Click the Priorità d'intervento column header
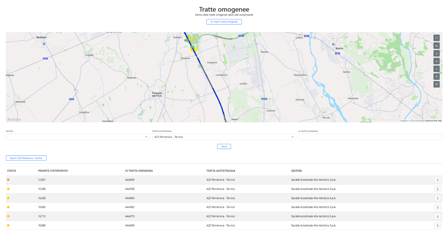Viewport: 448px width, 230px height. [53, 171]
